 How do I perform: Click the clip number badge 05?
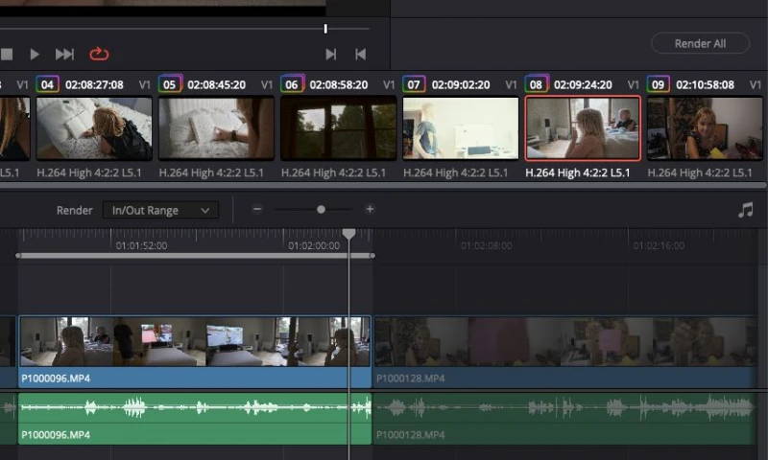(170, 84)
